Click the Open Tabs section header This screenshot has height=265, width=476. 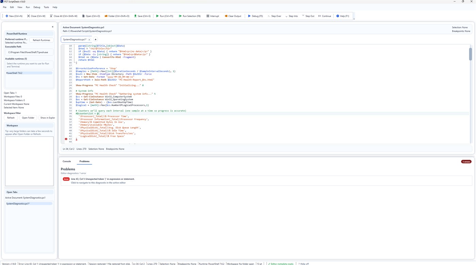pos(29,192)
